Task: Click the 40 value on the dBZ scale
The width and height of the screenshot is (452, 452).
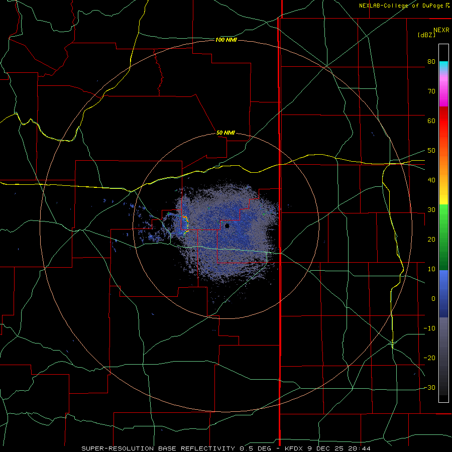Action: tap(431, 180)
